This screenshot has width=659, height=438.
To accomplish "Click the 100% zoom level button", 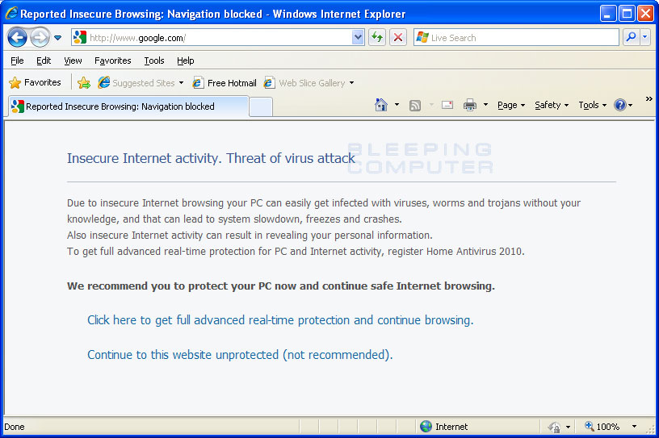I will [602, 427].
